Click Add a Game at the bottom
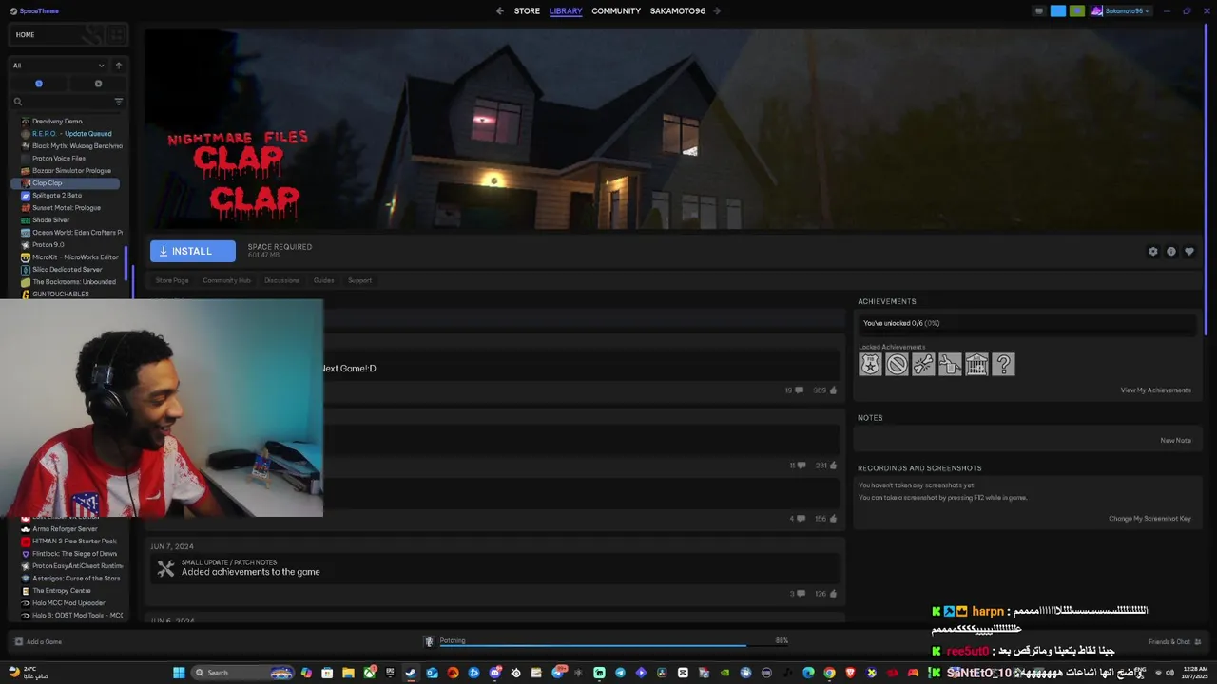This screenshot has width=1217, height=684. click(x=37, y=642)
